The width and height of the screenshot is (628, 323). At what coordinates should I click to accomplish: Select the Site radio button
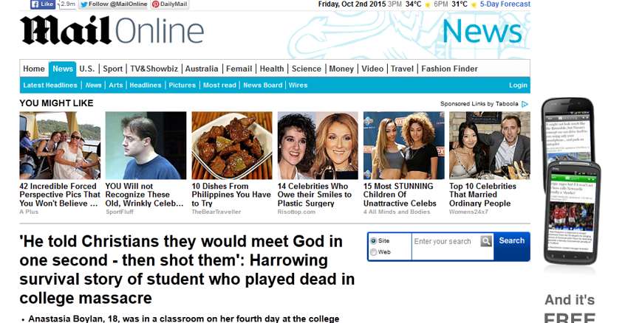pyautogui.click(x=373, y=240)
